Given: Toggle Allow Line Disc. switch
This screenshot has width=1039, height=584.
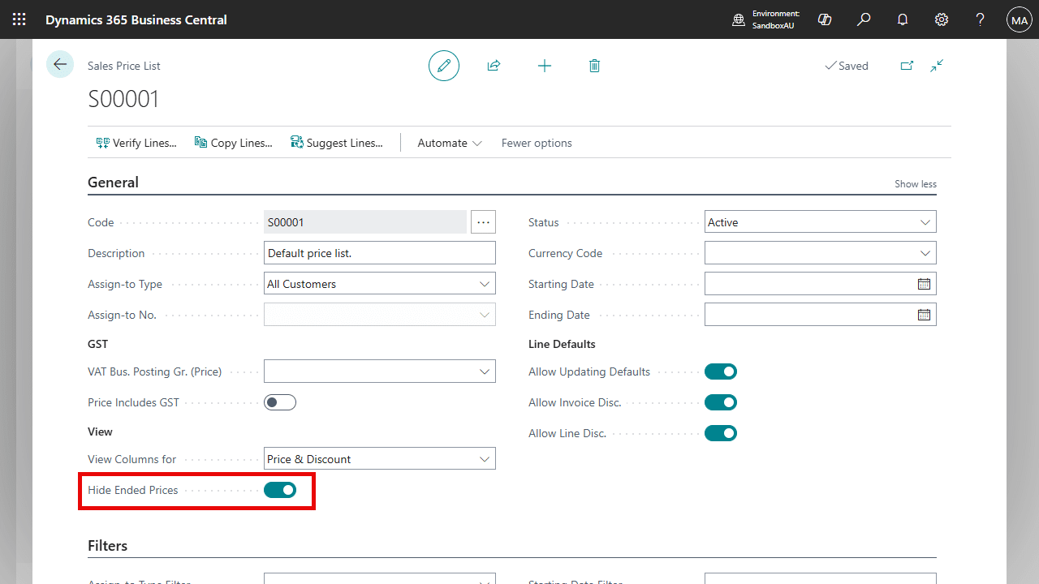Looking at the screenshot, I should (721, 433).
